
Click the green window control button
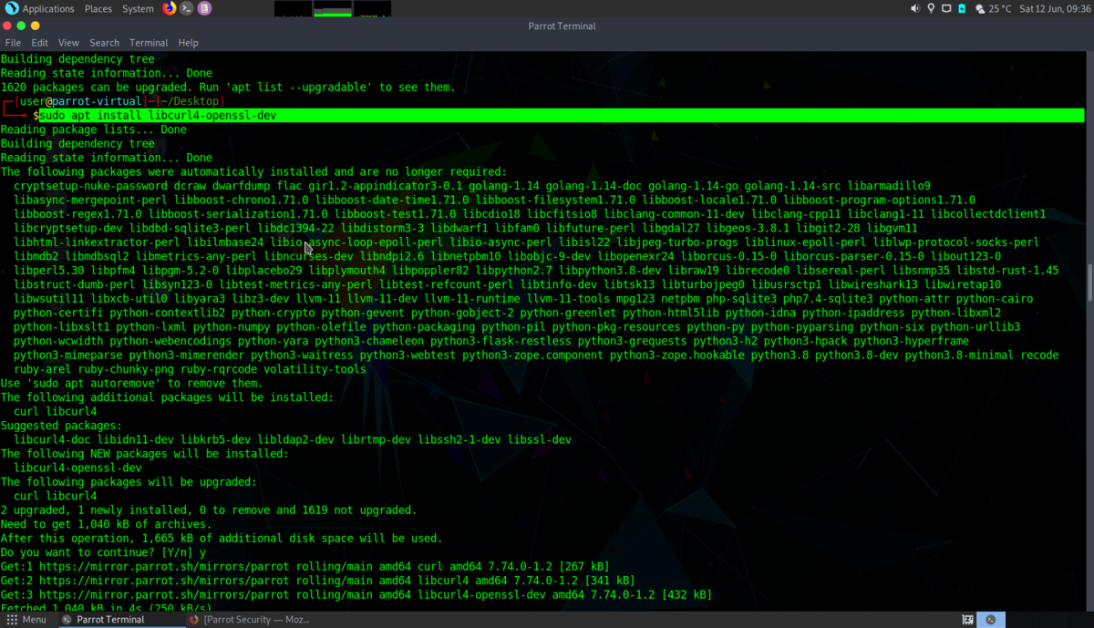tap(21, 26)
